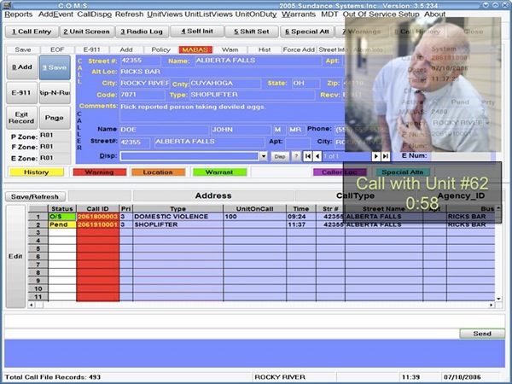
Task: Click the Edit button beside call list
Action: (x=15, y=256)
